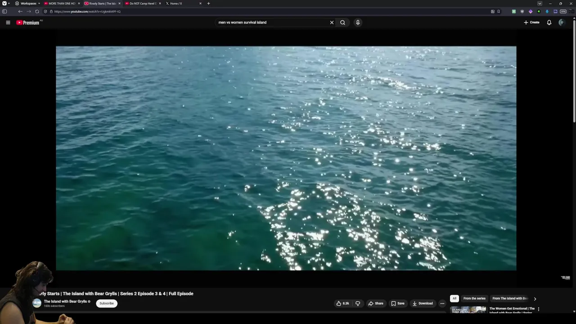Expand the tab list dropdown arrow
Viewport: 576px width, 324px height.
(x=540, y=4)
